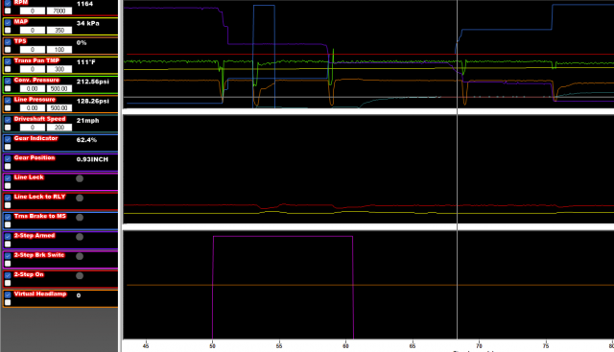Image resolution: width=614 pixels, height=352 pixels.
Task: Edit the MAP maximum field 350
Action: 59,30
